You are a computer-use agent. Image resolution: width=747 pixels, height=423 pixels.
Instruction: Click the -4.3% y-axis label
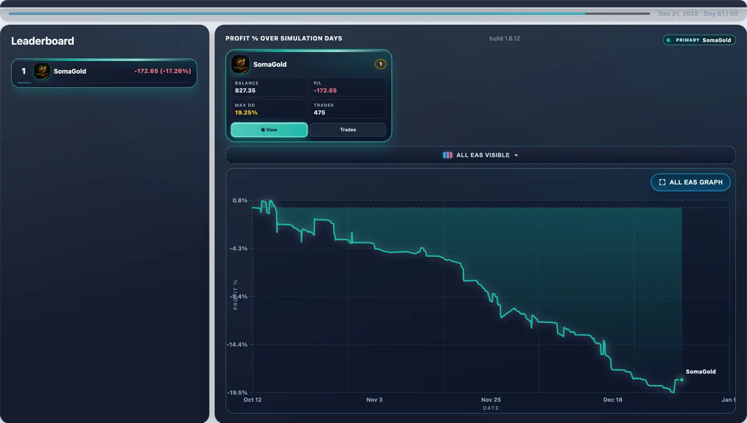pos(238,248)
